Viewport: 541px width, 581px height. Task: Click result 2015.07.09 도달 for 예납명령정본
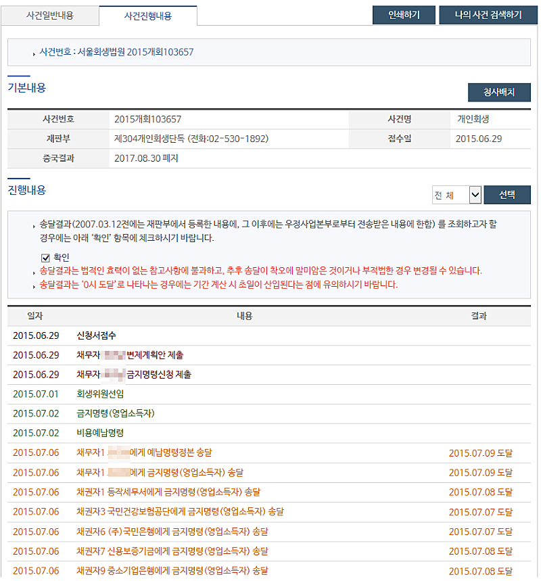click(x=481, y=453)
